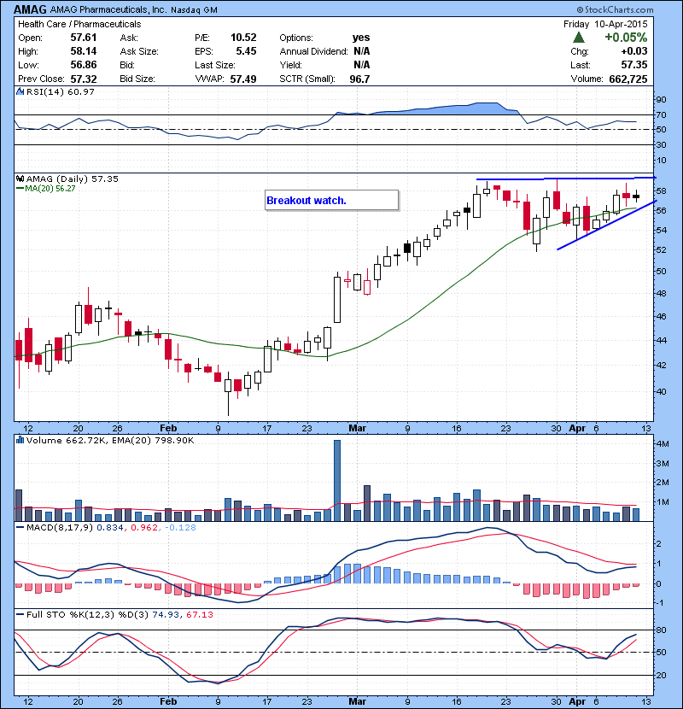Select the Volume value 662,725
This screenshot has width=683, height=709.
(628, 79)
